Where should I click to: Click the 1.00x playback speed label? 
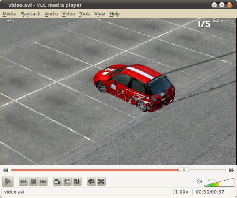pyautogui.click(x=182, y=192)
